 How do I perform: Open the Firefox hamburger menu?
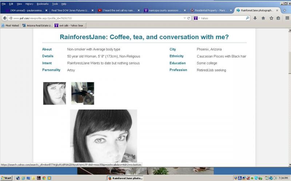pyautogui.click(x=286, y=18)
